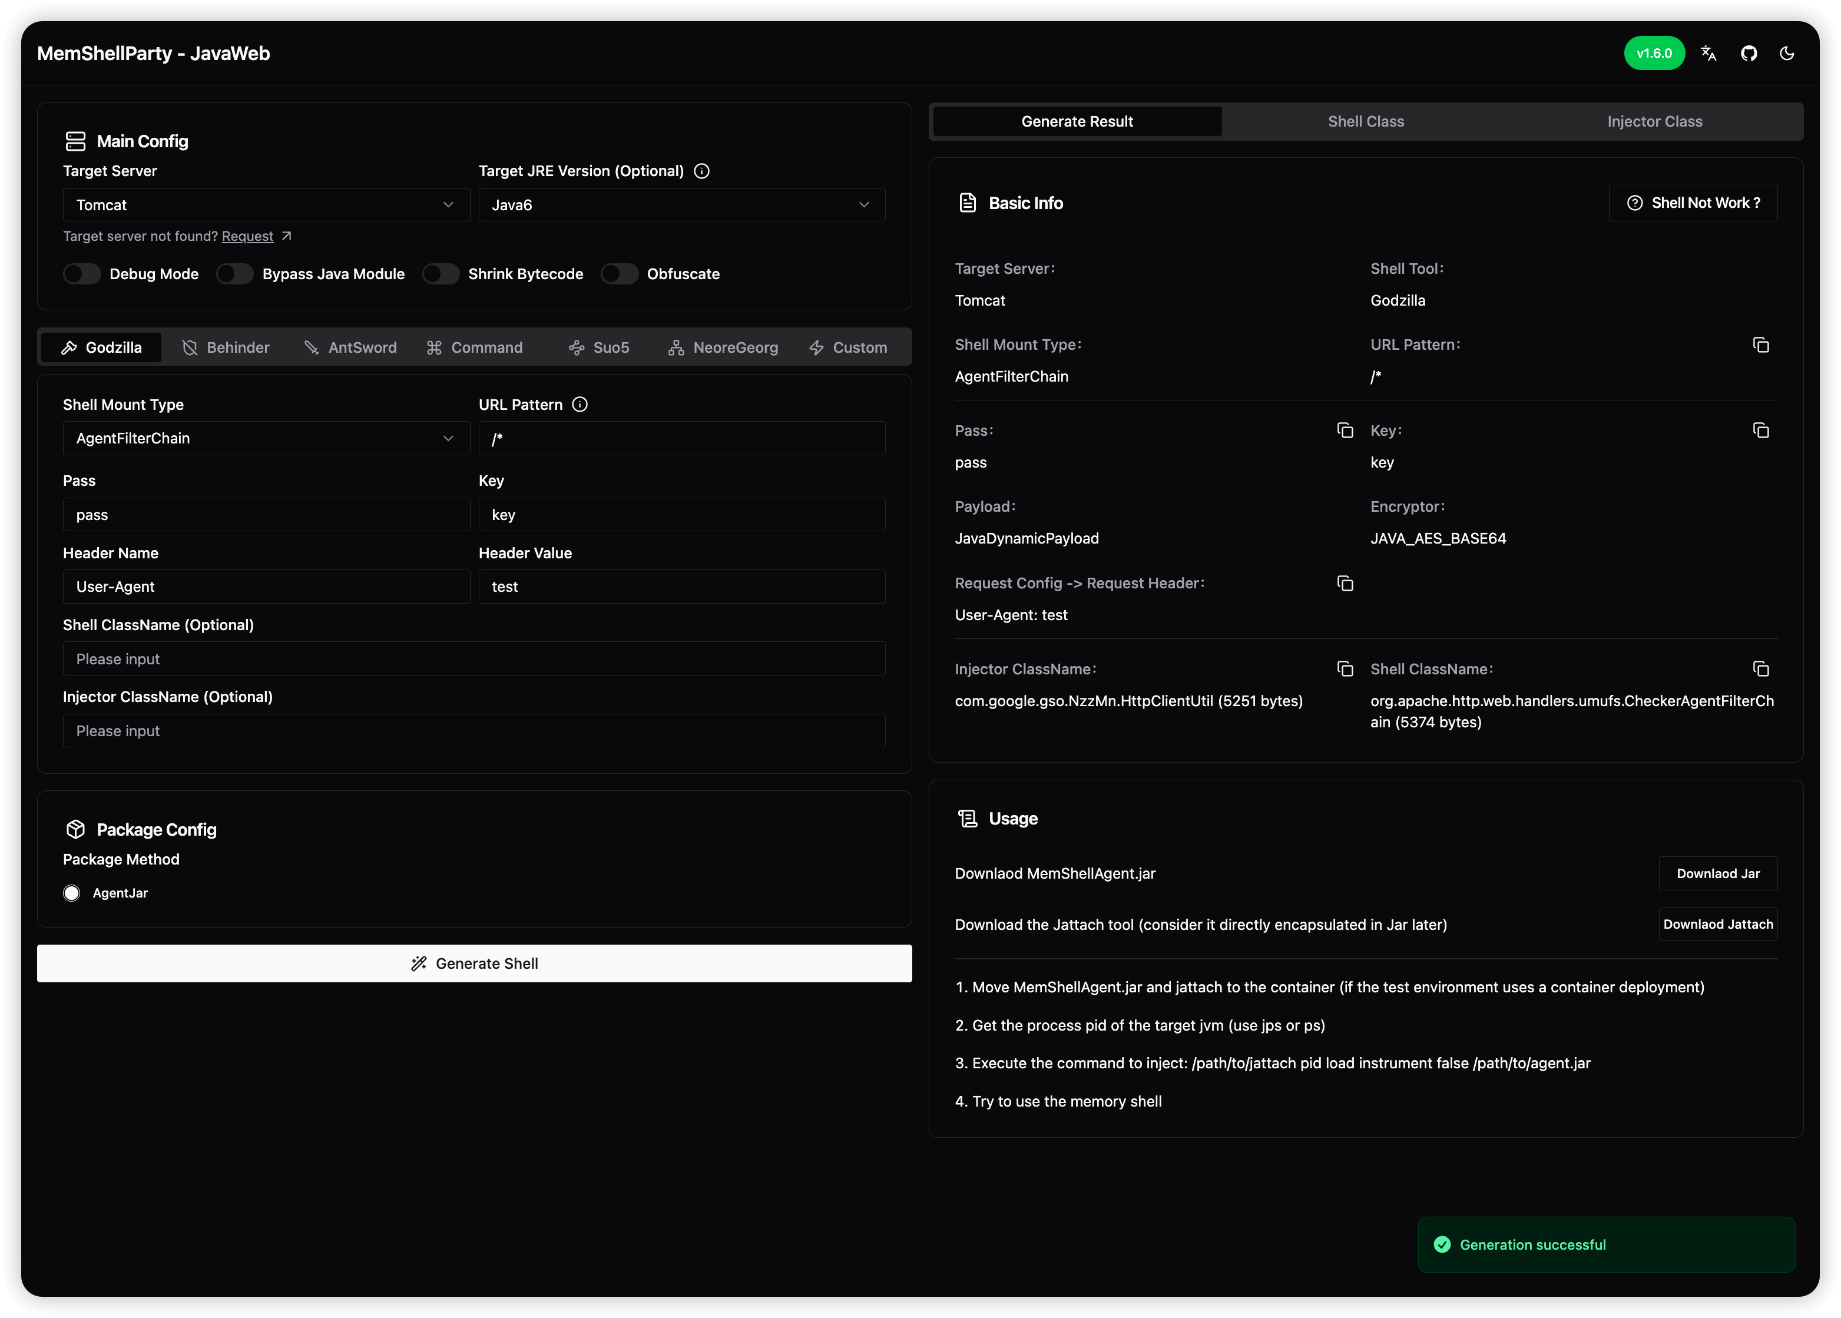Image resolution: width=1841 pixels, height=1318 pixels.
Task: Click the Shell ClassName optional input
Action: (x=474, y=659)
